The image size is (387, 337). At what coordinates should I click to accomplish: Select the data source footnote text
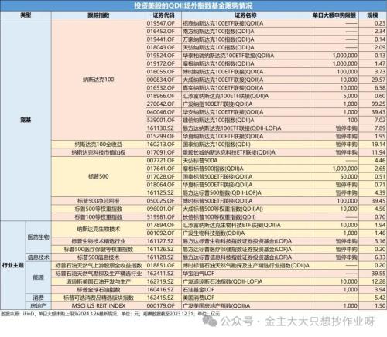pyautogui.click(x=111, y=314)
